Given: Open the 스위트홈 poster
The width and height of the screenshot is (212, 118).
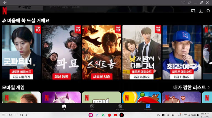Looking at the screenshot, I should click(x=102, y=52).
